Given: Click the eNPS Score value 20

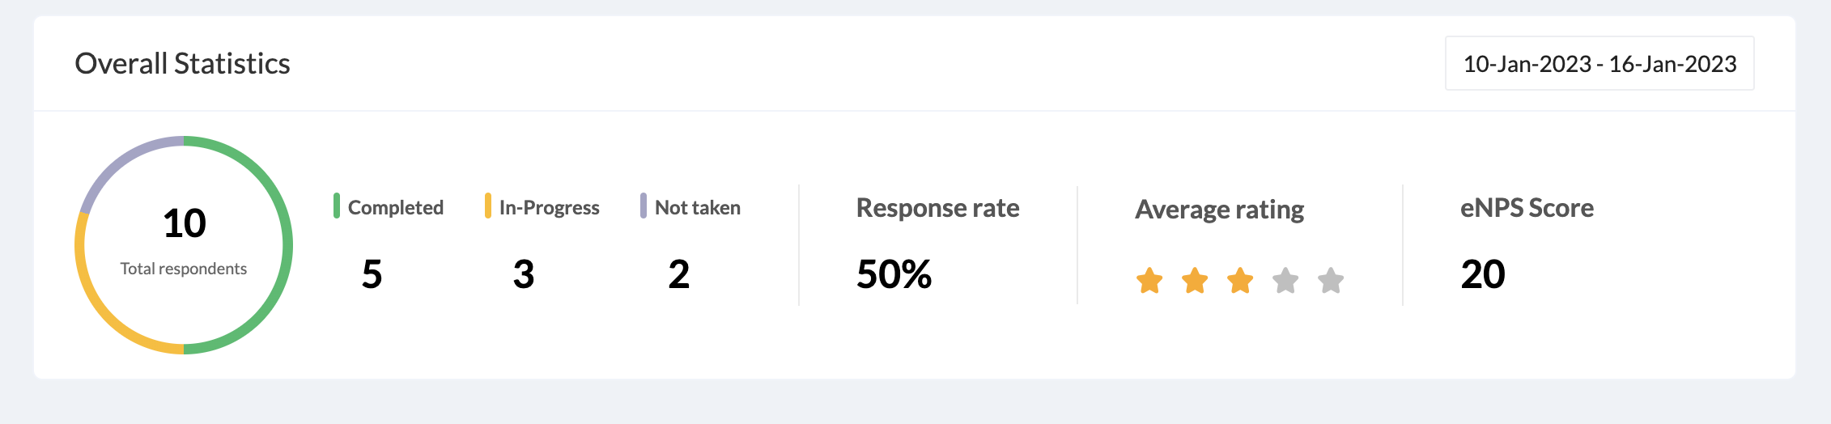Looking at the screenshot, I should click(x=1483, y=274).
